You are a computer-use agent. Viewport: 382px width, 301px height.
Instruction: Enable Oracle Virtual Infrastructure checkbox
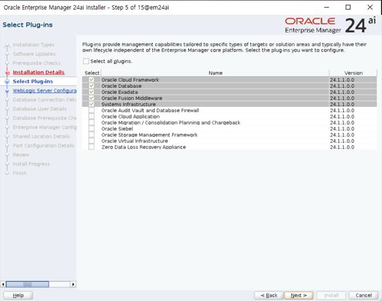tap(91, 141)
